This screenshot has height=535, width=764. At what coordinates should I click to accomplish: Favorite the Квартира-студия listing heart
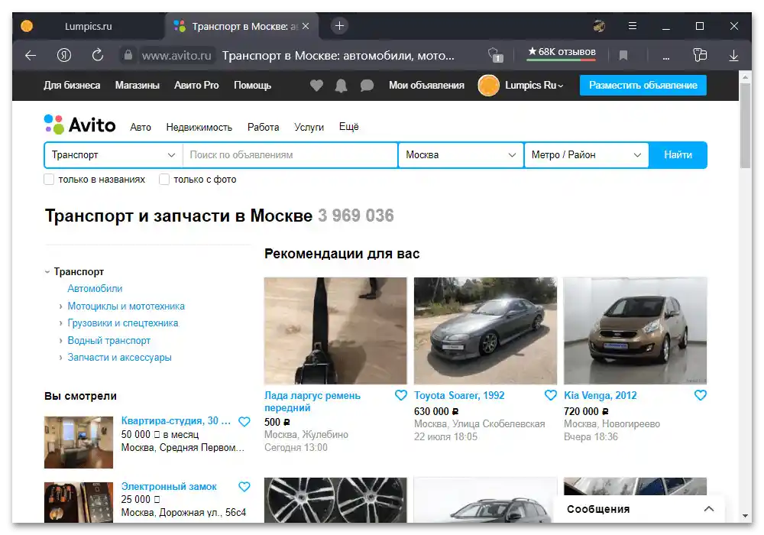pyautogui.click(x=244, y=421)
